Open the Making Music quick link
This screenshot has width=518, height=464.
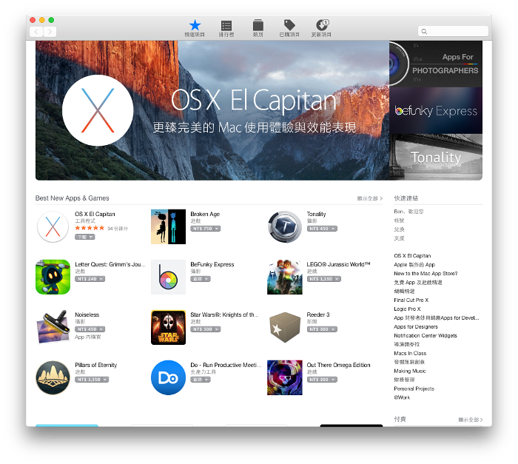click(x=410, y=371)
